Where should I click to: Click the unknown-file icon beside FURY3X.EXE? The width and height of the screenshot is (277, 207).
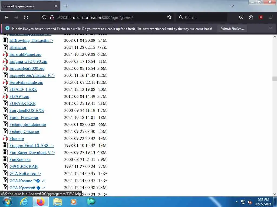(5, 103)
